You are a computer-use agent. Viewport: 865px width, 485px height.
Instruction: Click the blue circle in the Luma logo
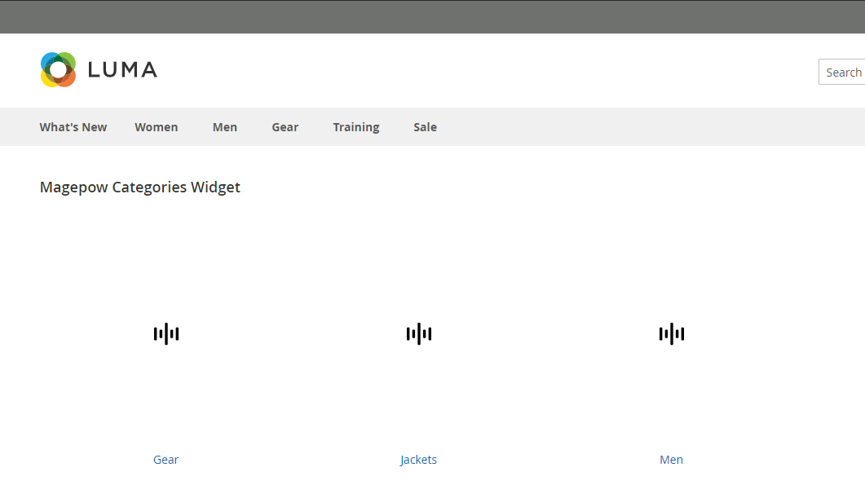[49, 61]
